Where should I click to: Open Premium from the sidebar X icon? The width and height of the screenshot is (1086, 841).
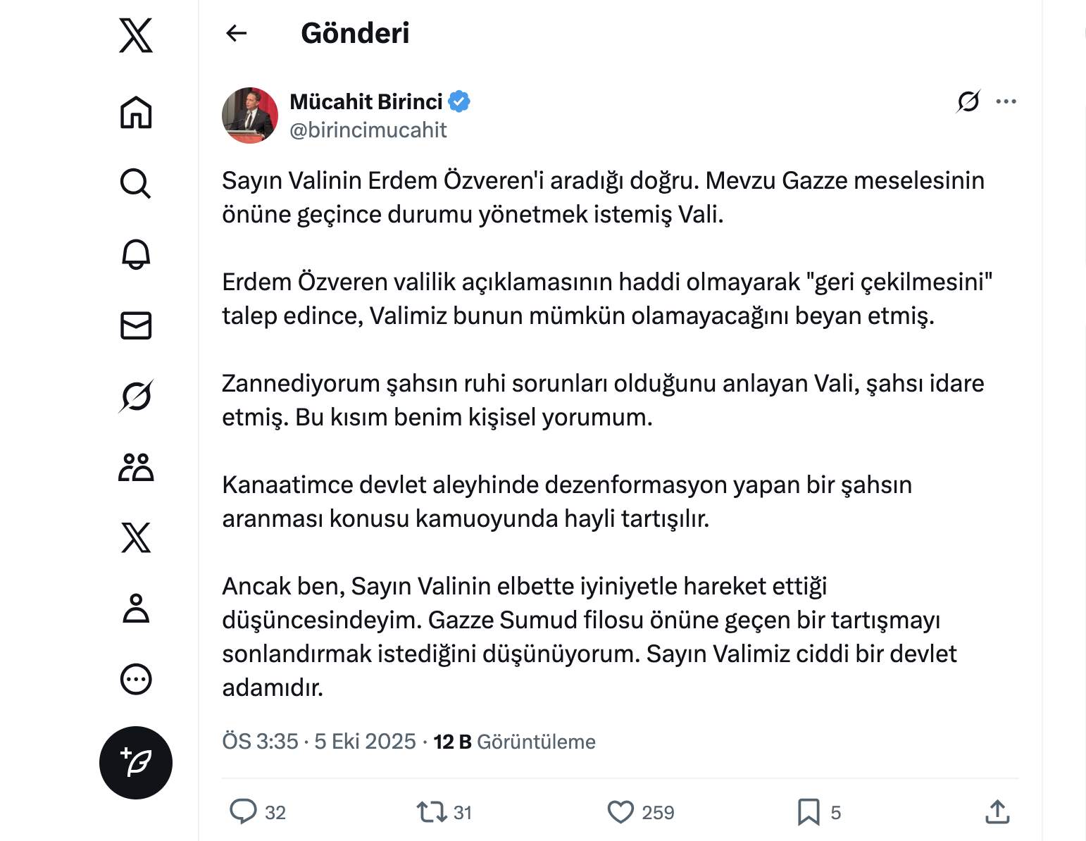136,537
